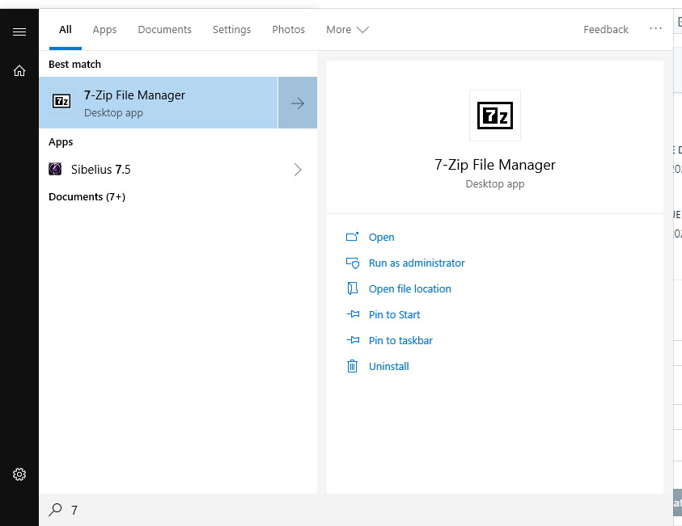The height and width of the screenshot is (526, 682).
Task: Expand the More filter dropdown
Action: 347,30
